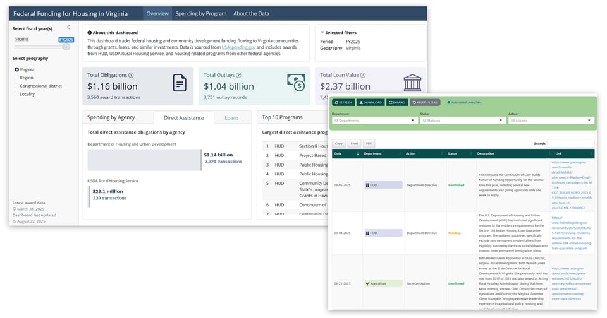Click the fiscal year slider handle

point(66,47)
